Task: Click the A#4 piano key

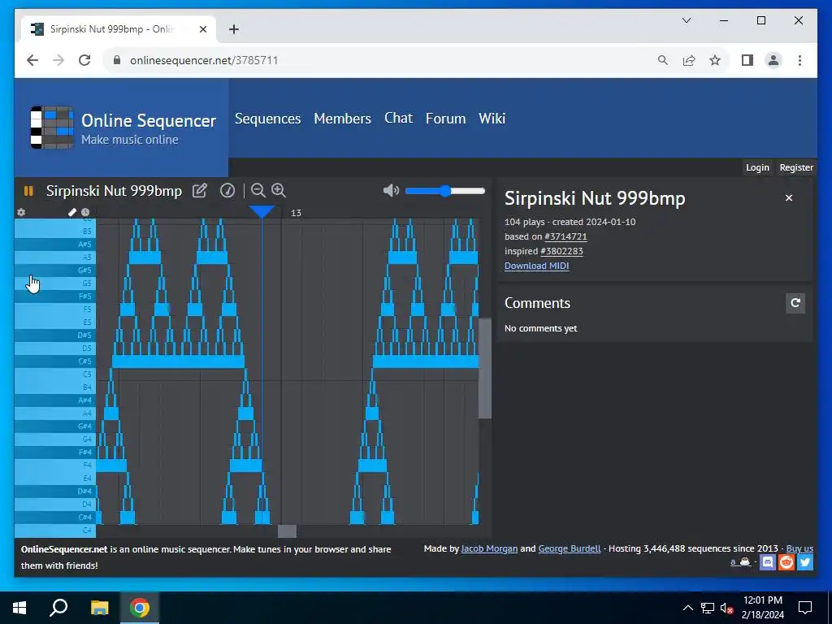Action: tap(54, 400)
